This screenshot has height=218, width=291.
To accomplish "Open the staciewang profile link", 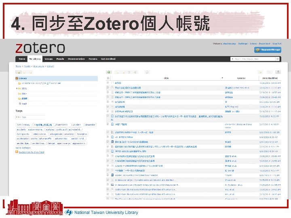I will [230, 44].
